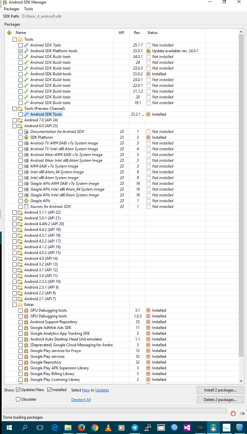
Task: Uncheck the Updates/New filter checkbox
Action: (x=18, y=390)
